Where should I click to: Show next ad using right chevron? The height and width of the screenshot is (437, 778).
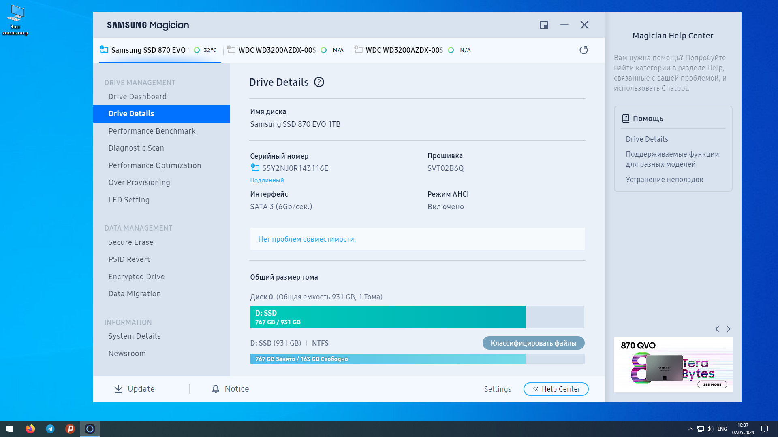coord(729,329)
